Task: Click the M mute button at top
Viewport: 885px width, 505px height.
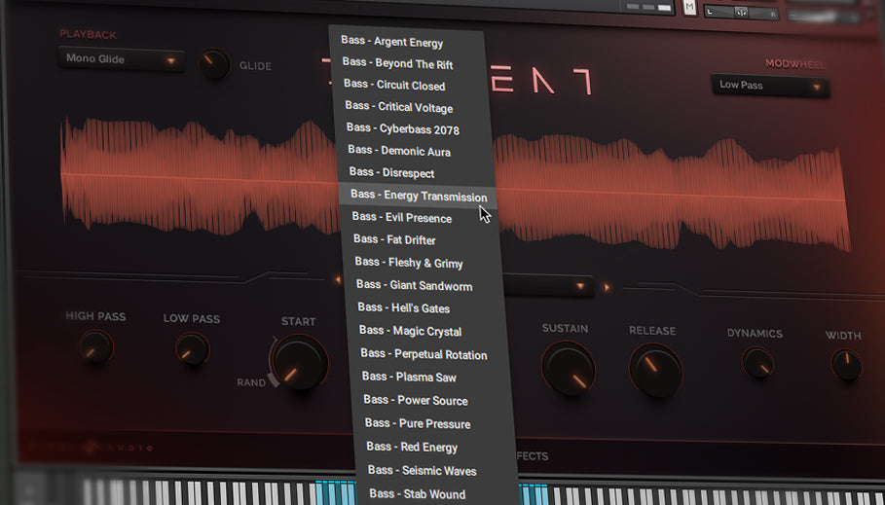Action: click(689, 7)
